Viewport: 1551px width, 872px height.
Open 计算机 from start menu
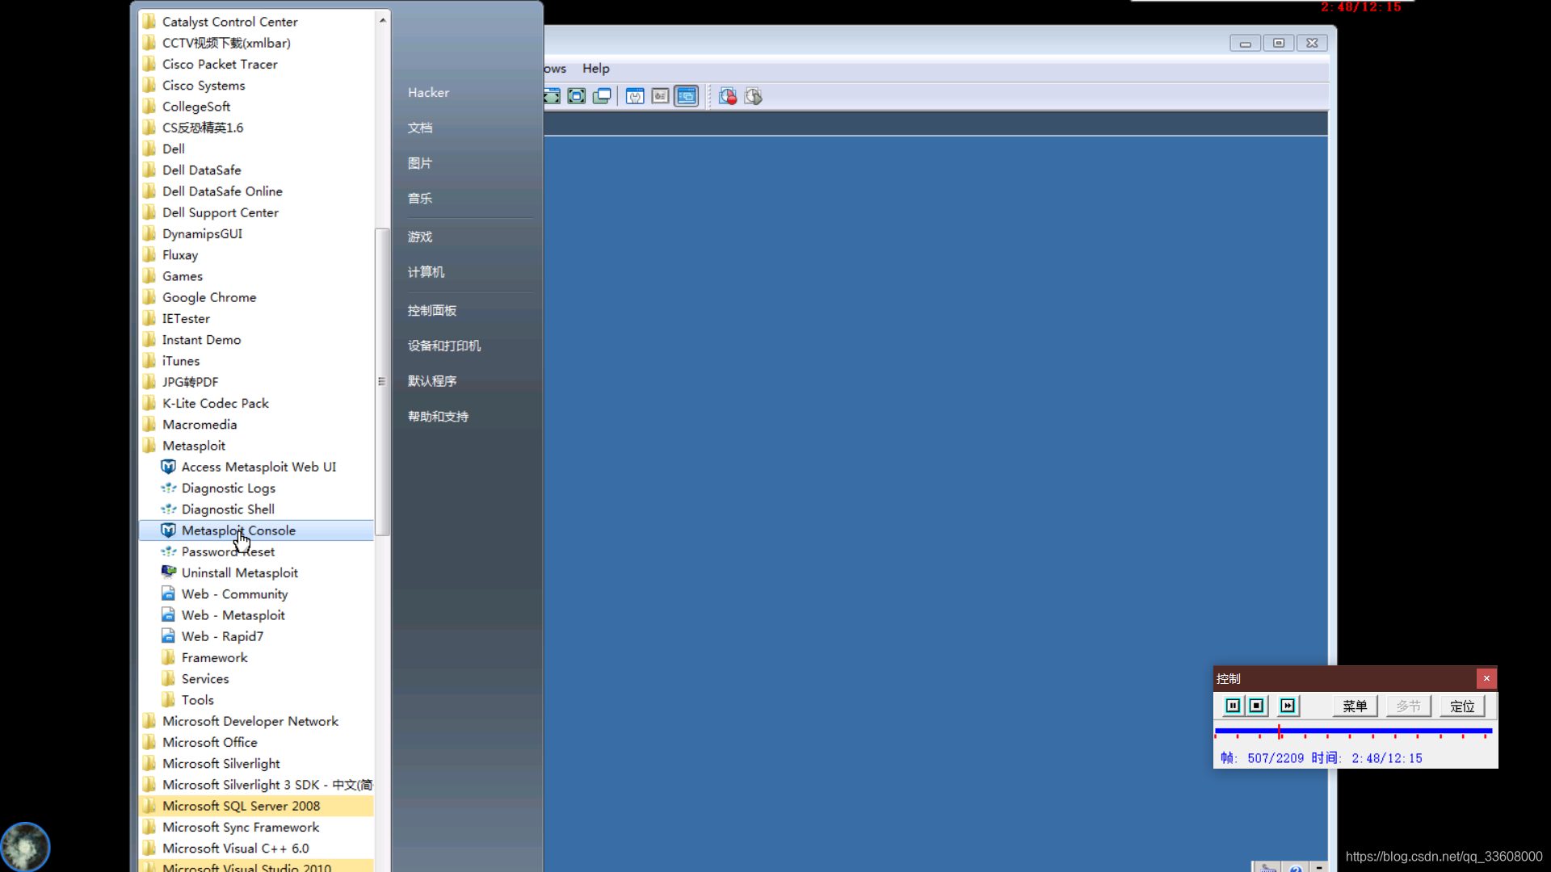(x=426, y=272)
